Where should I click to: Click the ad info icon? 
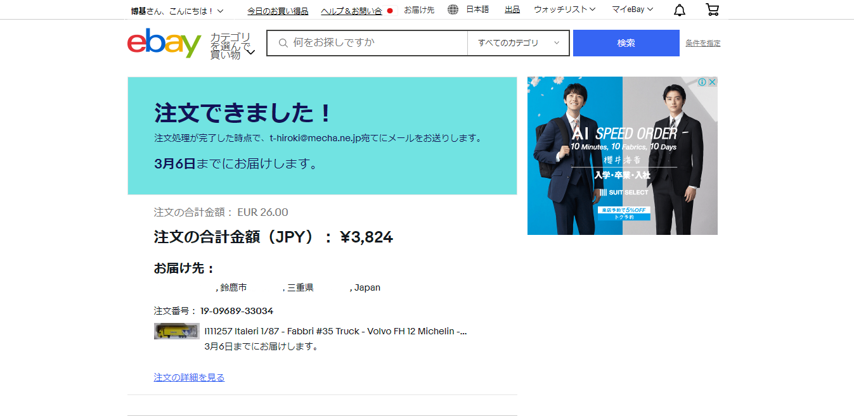click(x=702, y=82)
